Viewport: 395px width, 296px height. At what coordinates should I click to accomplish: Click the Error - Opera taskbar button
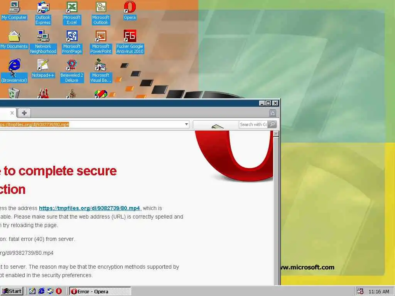tap(100, 291)
